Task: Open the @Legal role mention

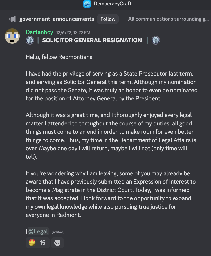Action: (x=38, y=231)
